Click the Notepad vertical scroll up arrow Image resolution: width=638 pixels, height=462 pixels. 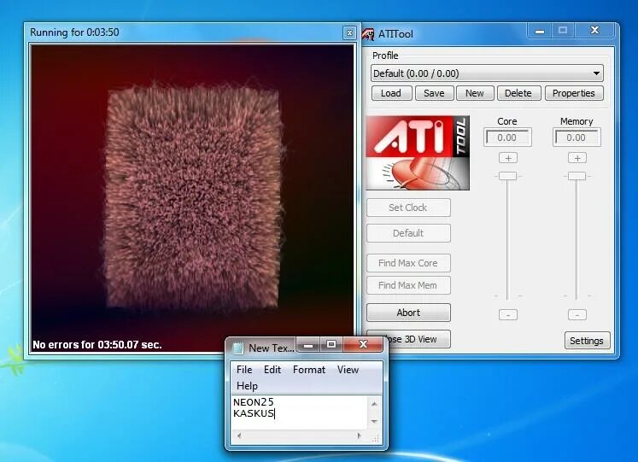(x=374, y=404)
